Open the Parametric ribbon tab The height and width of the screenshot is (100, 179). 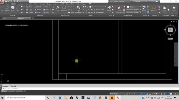click(29, 4)
